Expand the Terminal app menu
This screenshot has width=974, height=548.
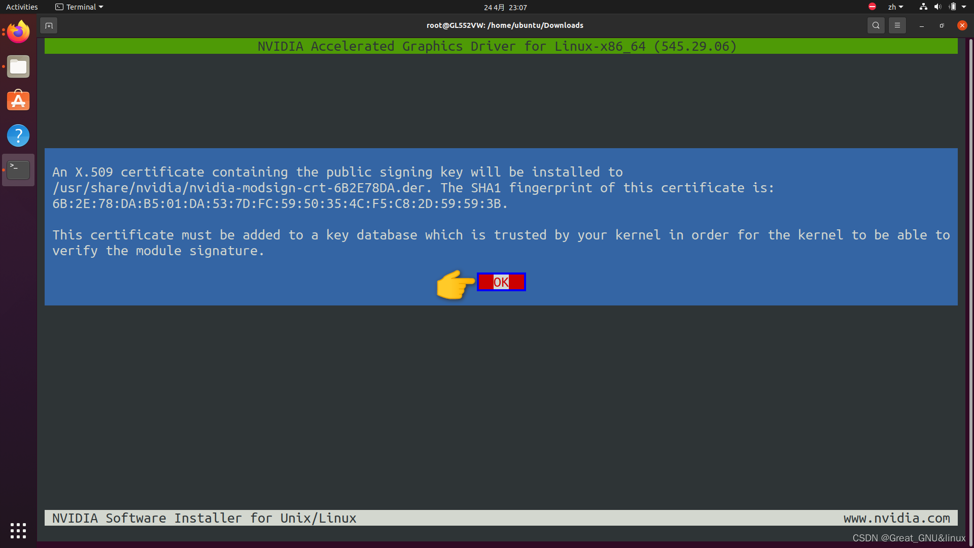tap(79, 7)
